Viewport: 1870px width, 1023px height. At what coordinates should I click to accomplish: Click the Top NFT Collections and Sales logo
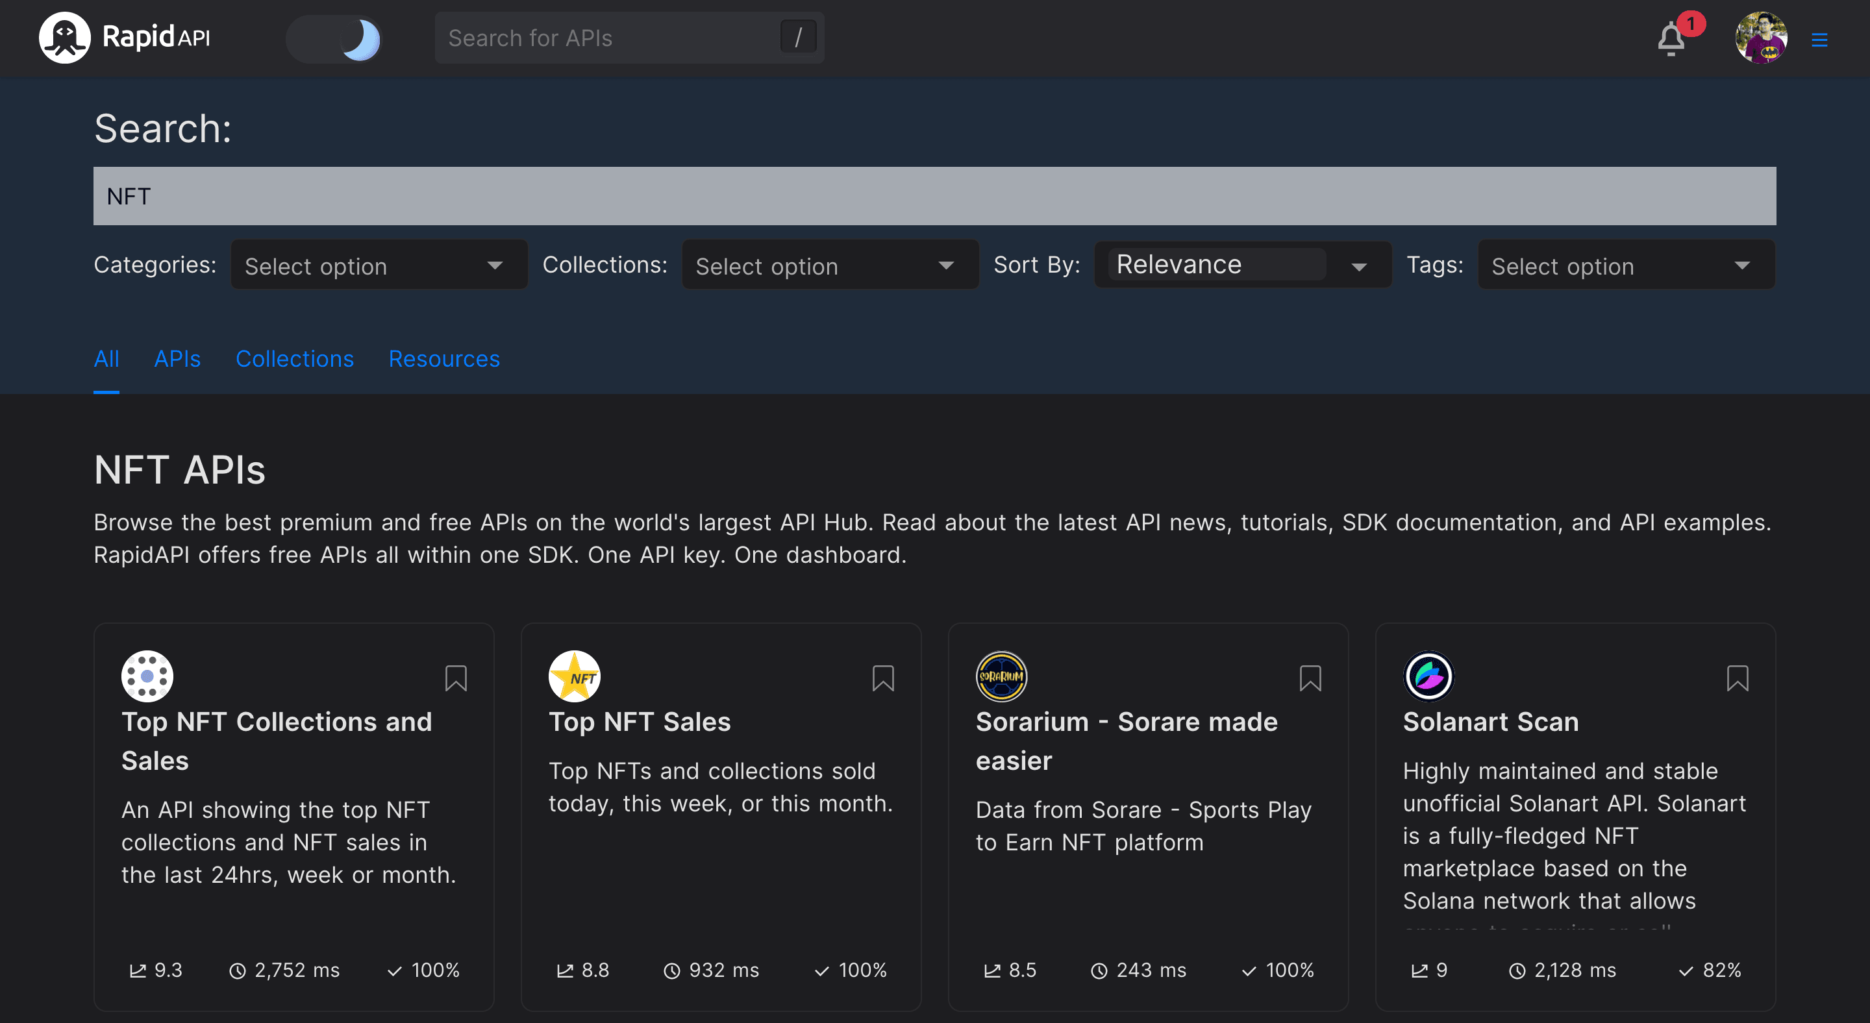147,676
